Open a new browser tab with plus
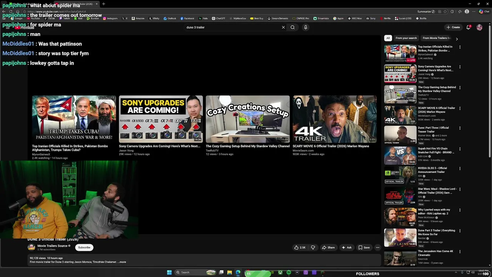 click(x=103, y=4)
